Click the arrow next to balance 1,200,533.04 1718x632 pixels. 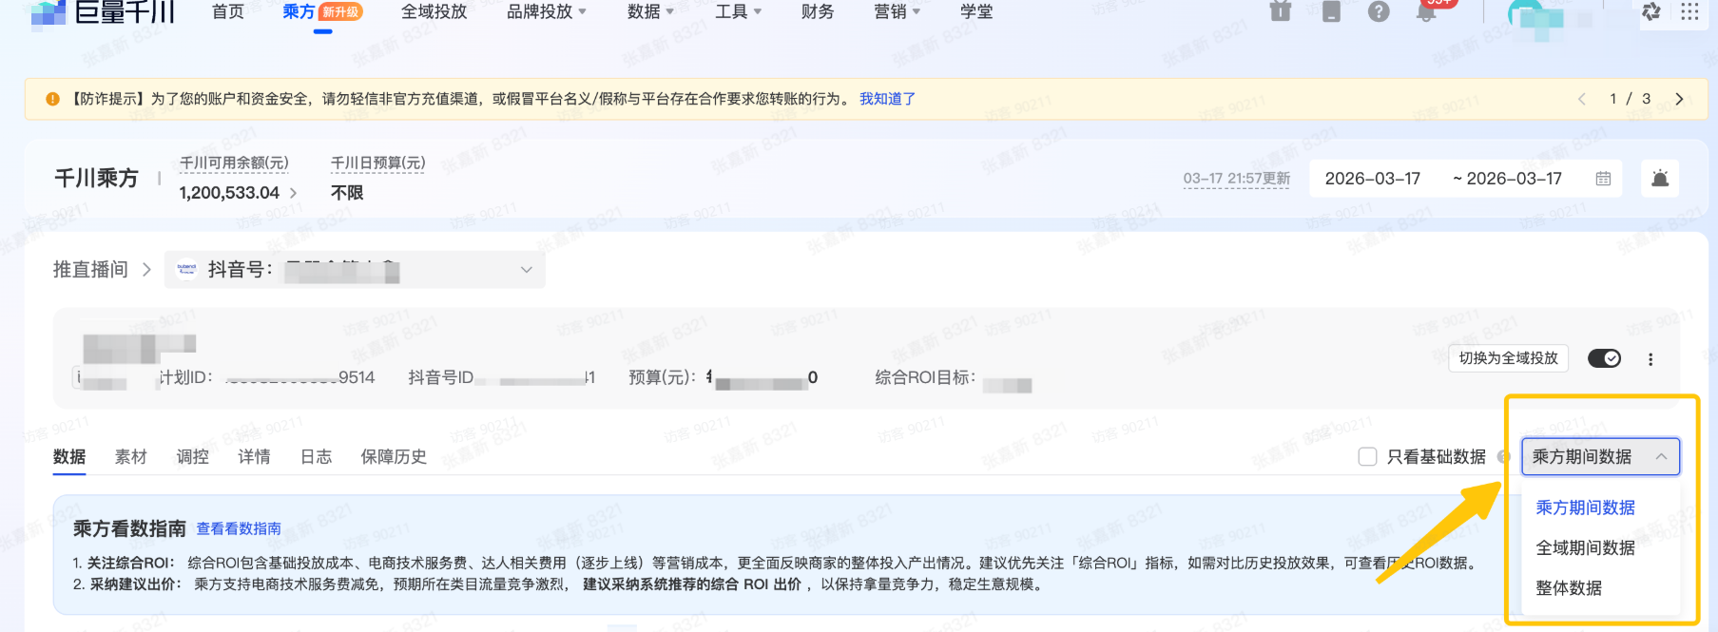293,193
